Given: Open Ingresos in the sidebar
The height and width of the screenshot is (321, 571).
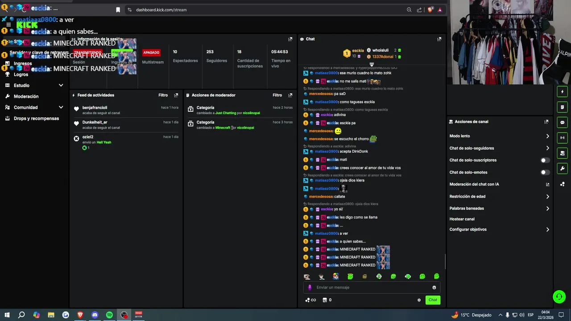Looking at the screenshot, I should tap(23, 64).
